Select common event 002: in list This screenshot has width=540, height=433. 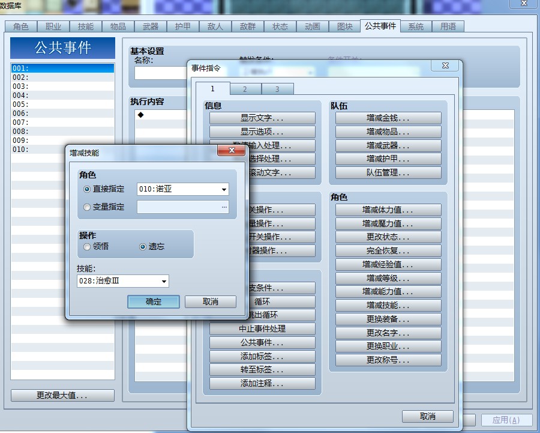tap(62, 77)
